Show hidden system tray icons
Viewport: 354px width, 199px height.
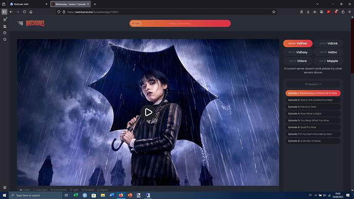(316, 195)
